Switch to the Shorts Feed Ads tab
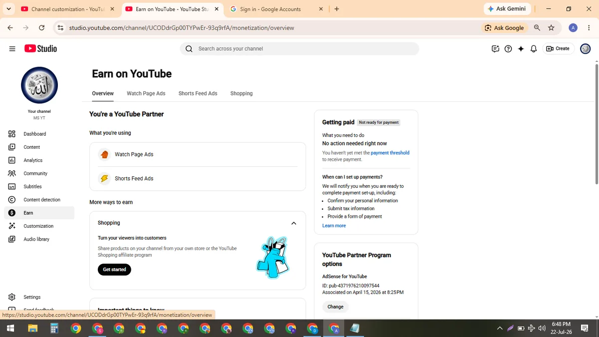This screenshot has height=337, width=599. [198, 93]
